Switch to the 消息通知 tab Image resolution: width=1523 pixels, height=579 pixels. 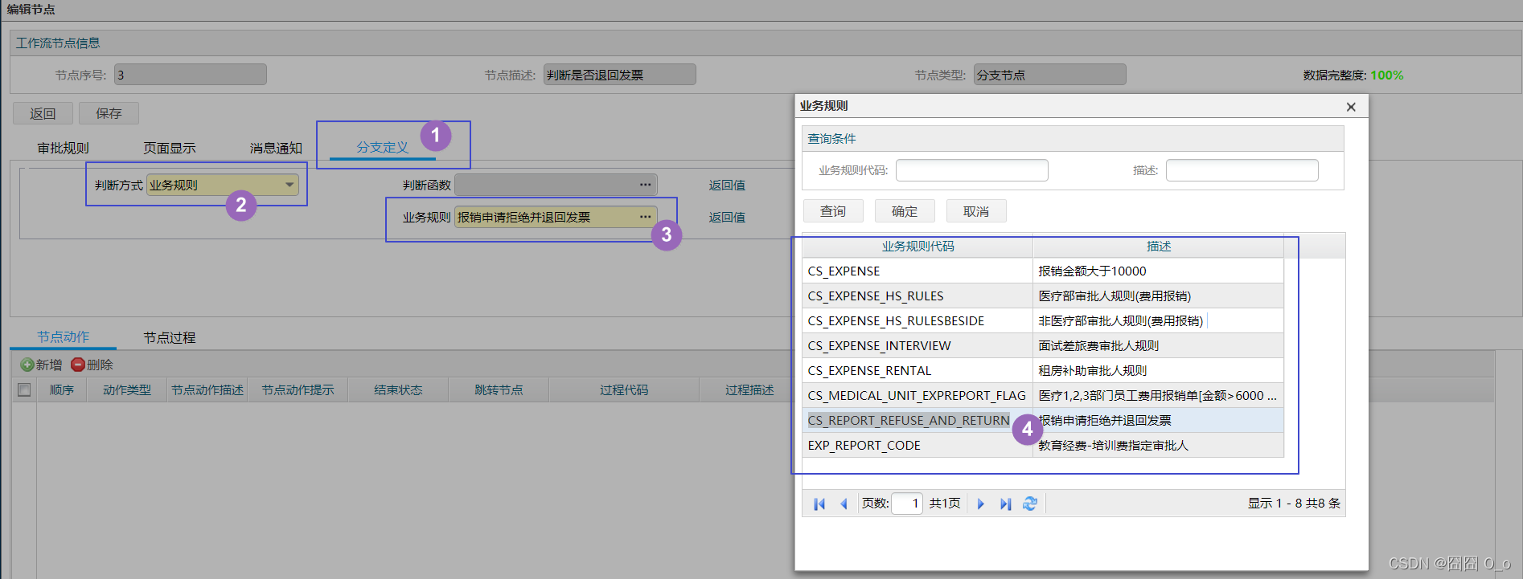pyautogui.click(x=276, y=148)
